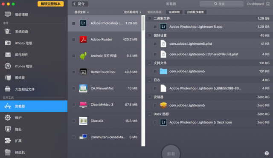This screenshot has width=273, height=158.
Task: Select Lightroom 5_69E55298 log file row
Action: click(209, 88)
